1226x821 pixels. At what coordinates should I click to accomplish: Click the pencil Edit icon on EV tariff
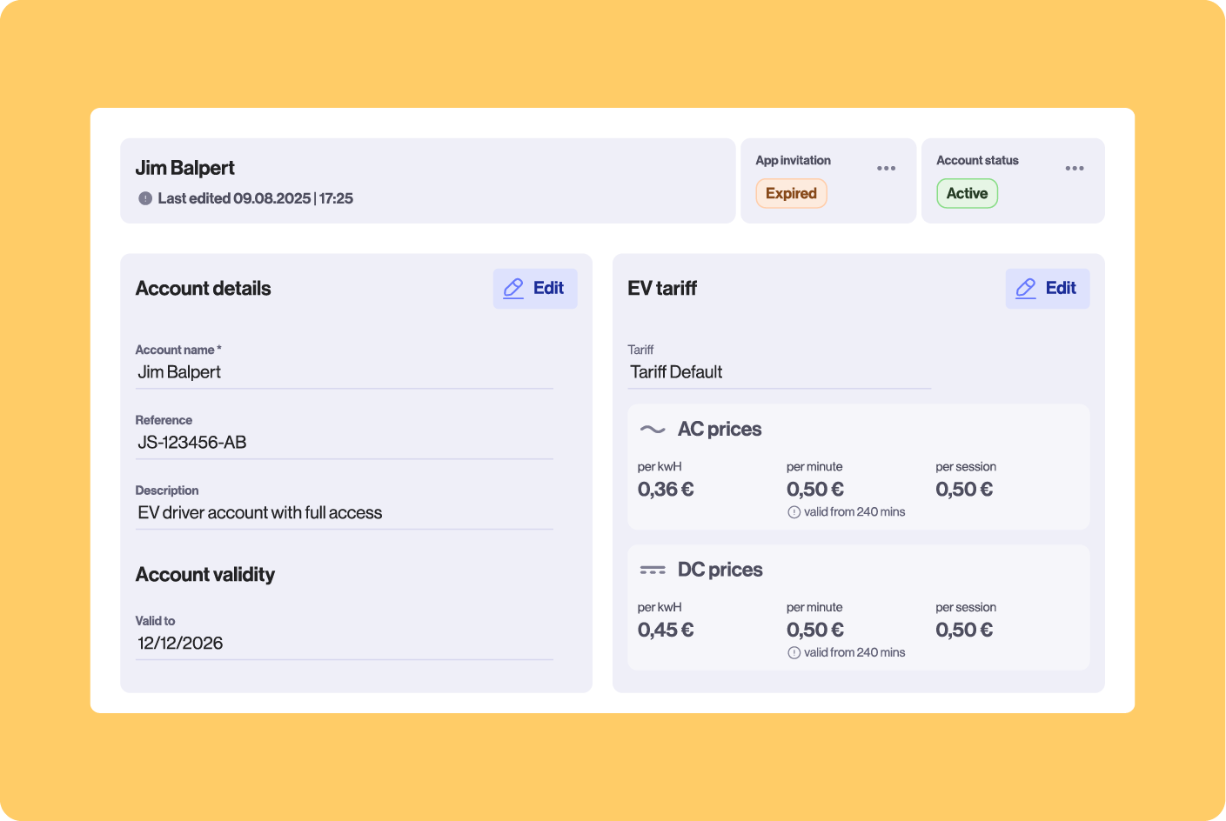click(1026, 288)
